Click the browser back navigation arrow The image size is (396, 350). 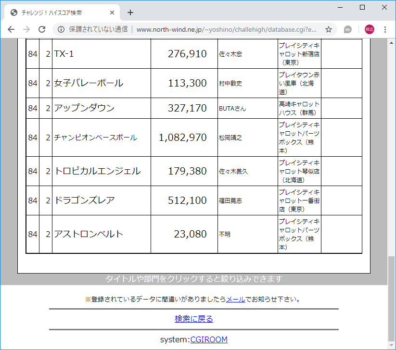coord(11,29)
